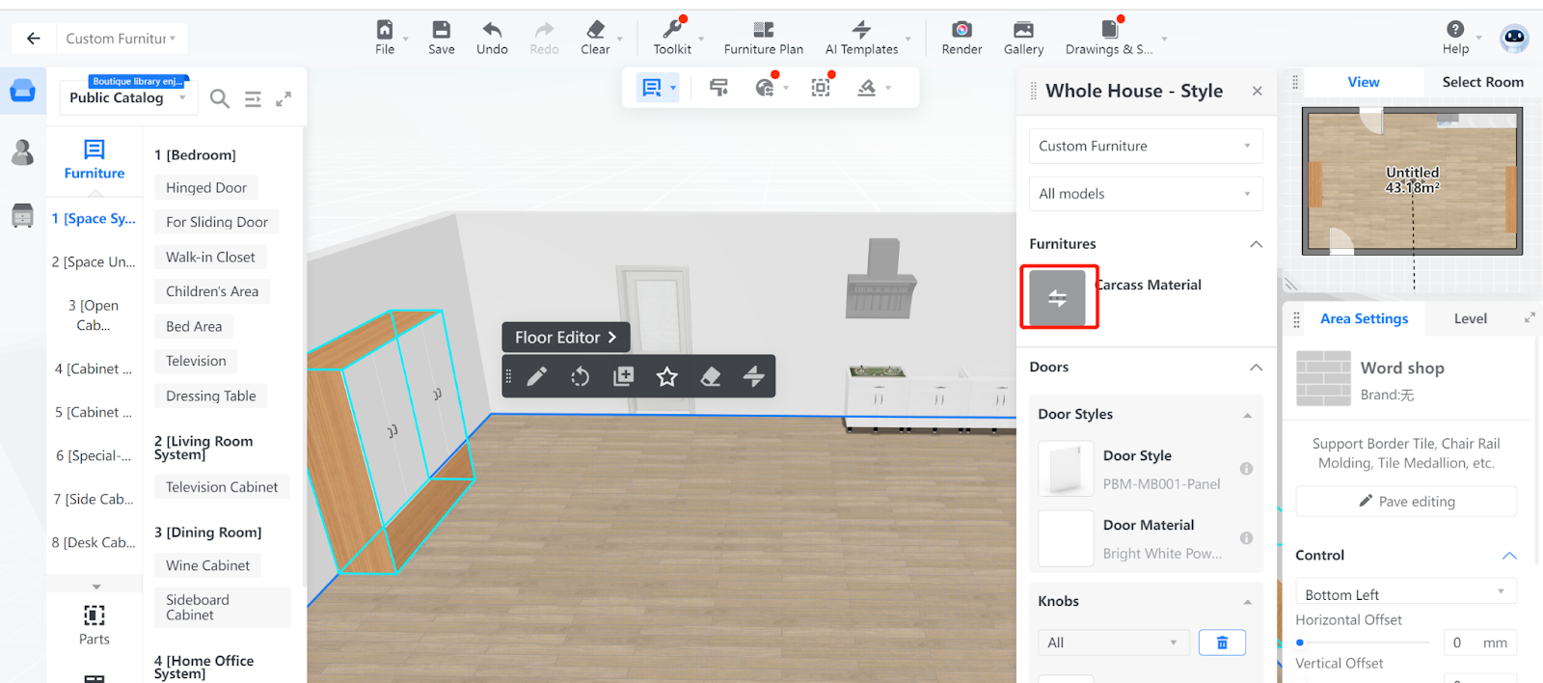Click the Horizontal Offset slider
The width and height of the screenshot is (1543, 683).
coord(1364,642)
